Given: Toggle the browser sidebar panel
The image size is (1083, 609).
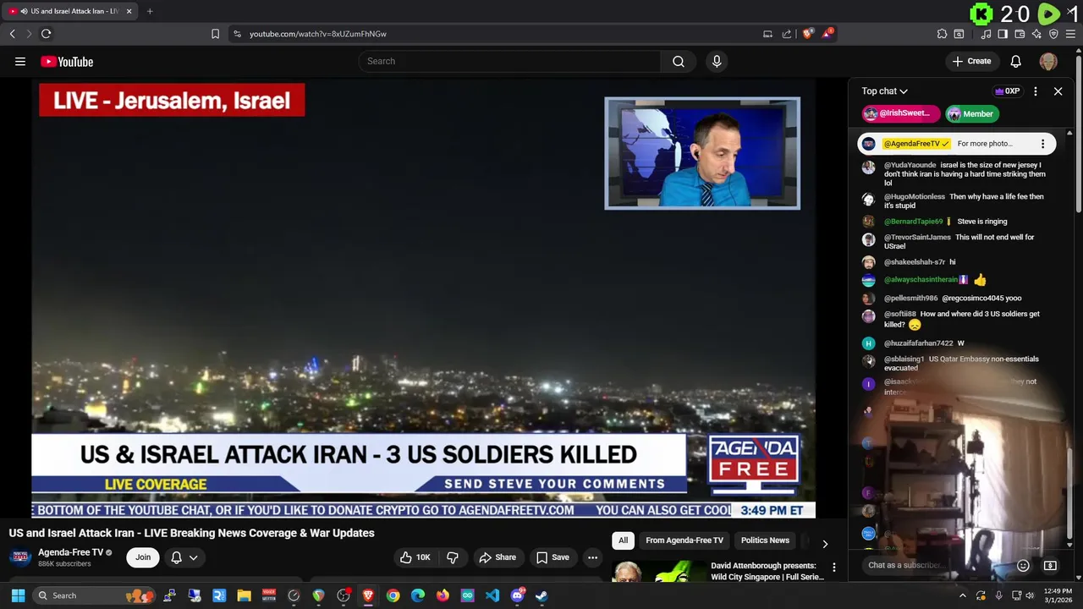Looking at the screenshot, I should click(1003, 34).
